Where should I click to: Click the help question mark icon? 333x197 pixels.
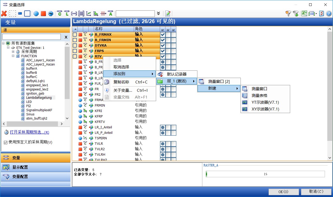[x=329, y=13]
